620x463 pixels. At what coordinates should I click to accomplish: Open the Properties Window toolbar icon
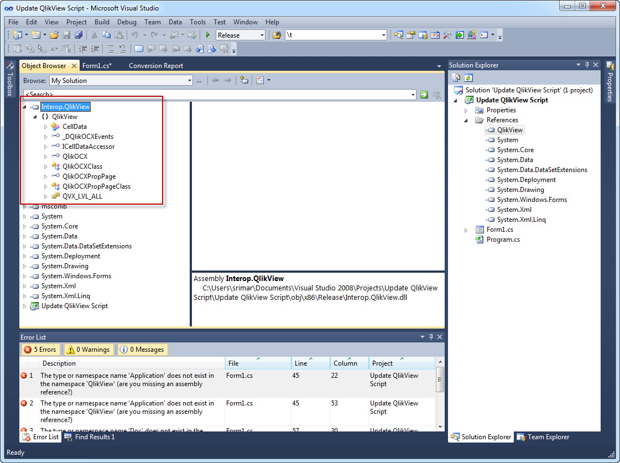pyautogui.click(x=411, y=35)
